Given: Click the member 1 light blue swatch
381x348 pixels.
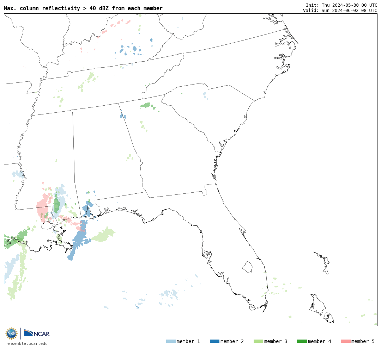Looking at the screenshot, I should (x=171, y=341).
